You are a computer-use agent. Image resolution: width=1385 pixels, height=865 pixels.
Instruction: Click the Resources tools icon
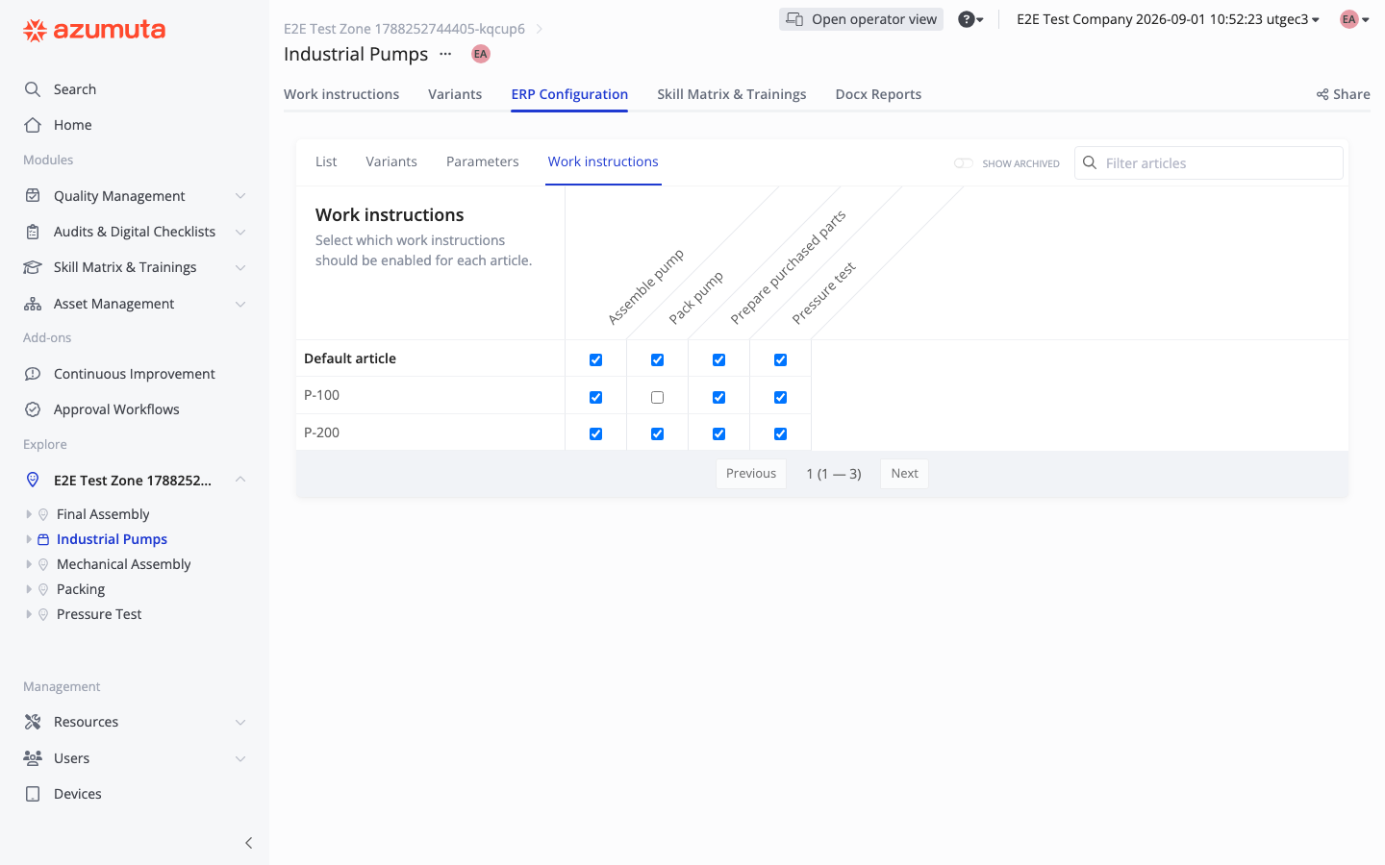pyautogui.click(x=33, y=722)
